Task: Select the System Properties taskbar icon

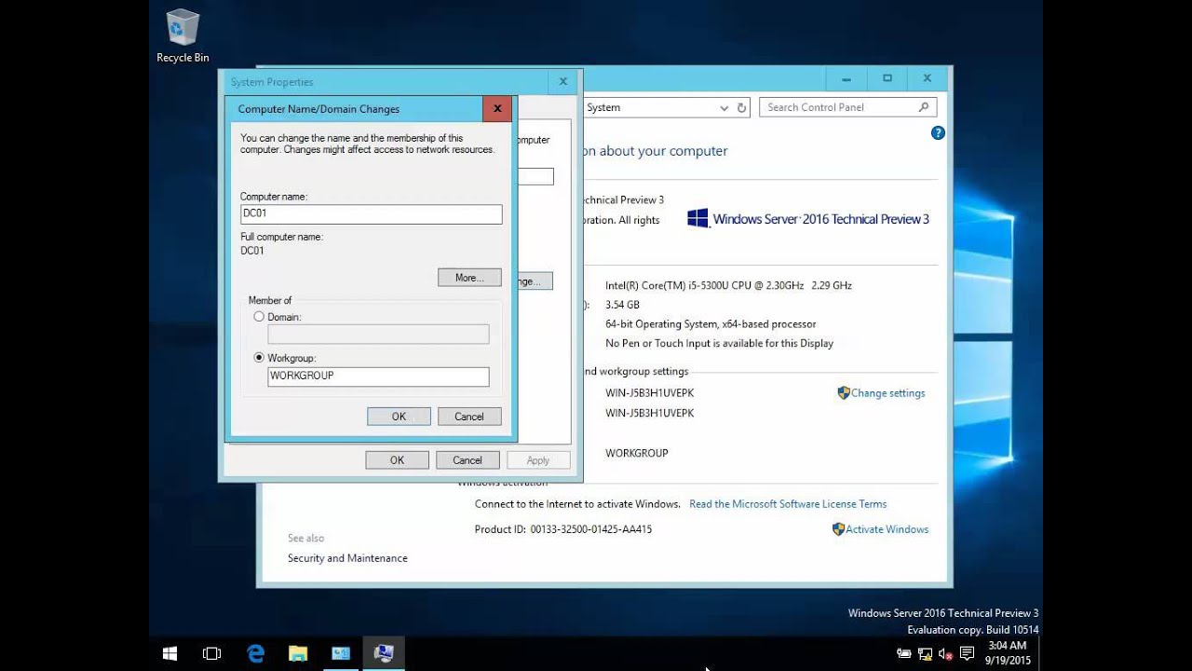Action: click(x=384, y=653)
